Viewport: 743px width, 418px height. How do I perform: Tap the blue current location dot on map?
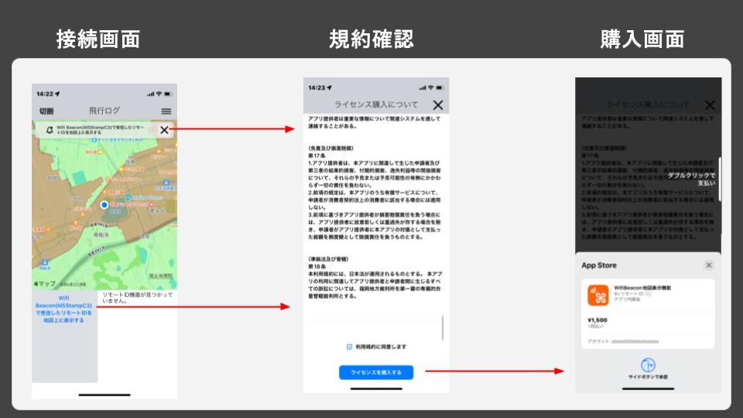(x=104, y=205)
